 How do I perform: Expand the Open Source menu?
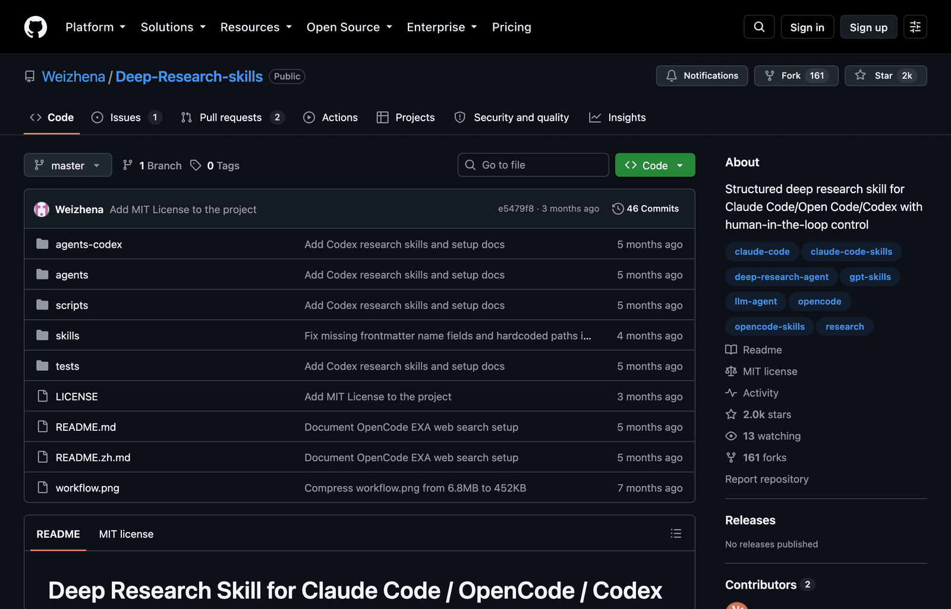coord(349,27)
